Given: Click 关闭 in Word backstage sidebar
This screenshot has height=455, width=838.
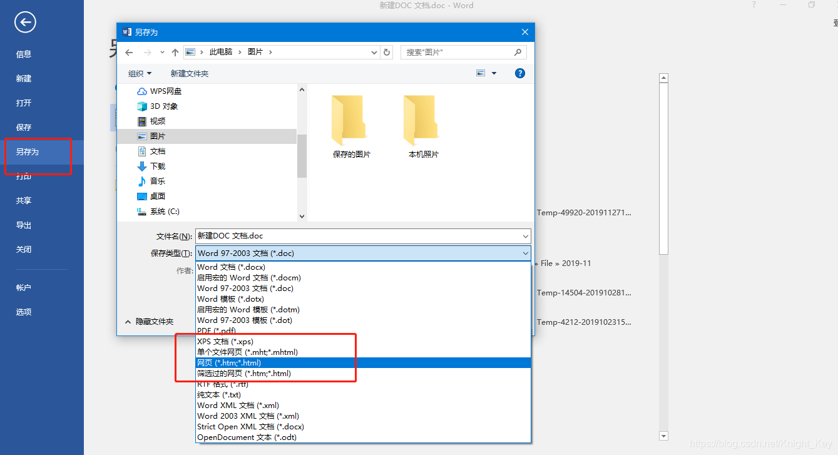Looking at the screenshot, I should coord(41,250).
